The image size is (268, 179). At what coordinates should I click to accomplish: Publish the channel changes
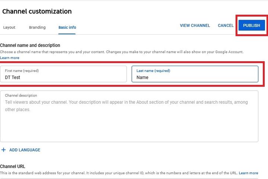[252, 25]
